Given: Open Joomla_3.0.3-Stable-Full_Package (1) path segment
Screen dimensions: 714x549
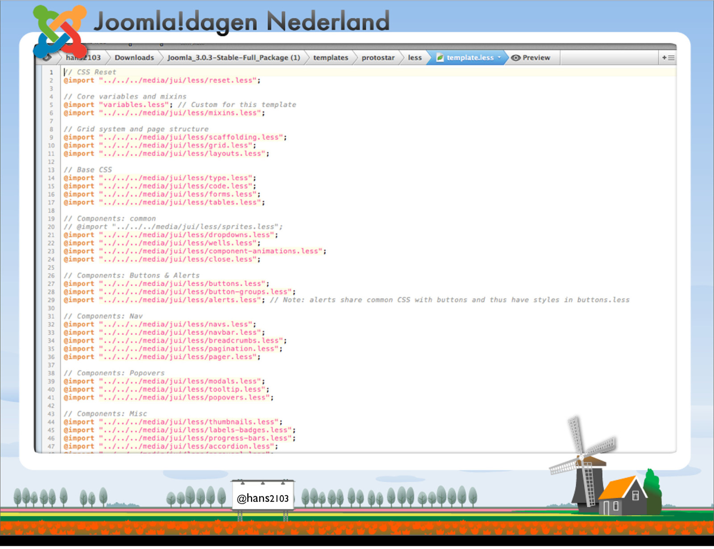Looking at the screenshot, I should pos(233,57).
